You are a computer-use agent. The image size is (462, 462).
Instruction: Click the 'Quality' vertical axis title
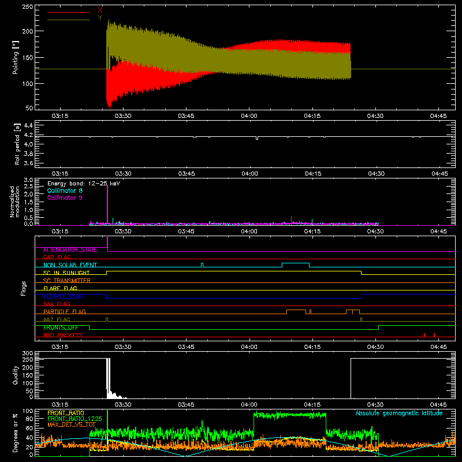[16, 375]
